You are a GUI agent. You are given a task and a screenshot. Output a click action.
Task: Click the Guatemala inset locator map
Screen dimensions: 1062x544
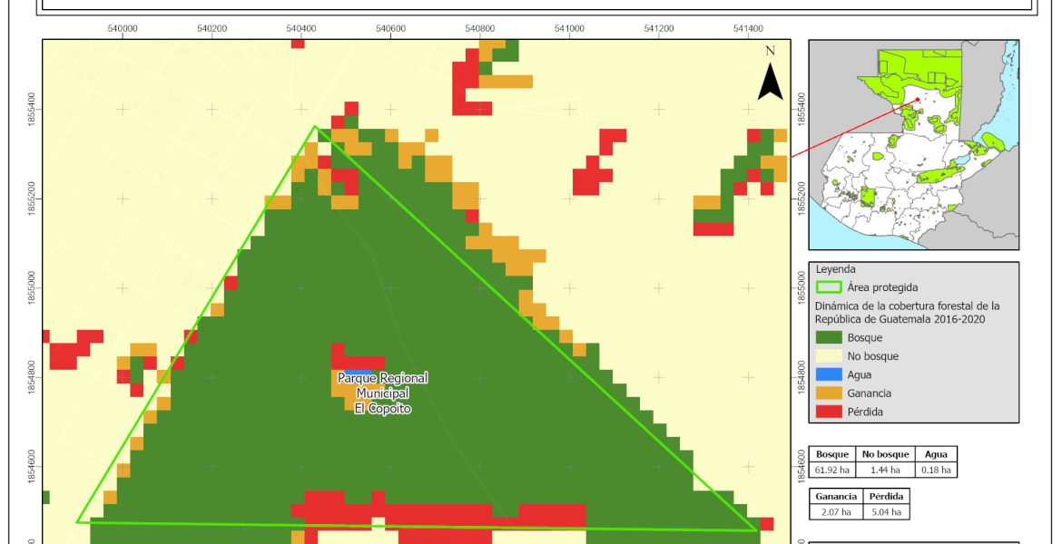(x=913, y=144)
